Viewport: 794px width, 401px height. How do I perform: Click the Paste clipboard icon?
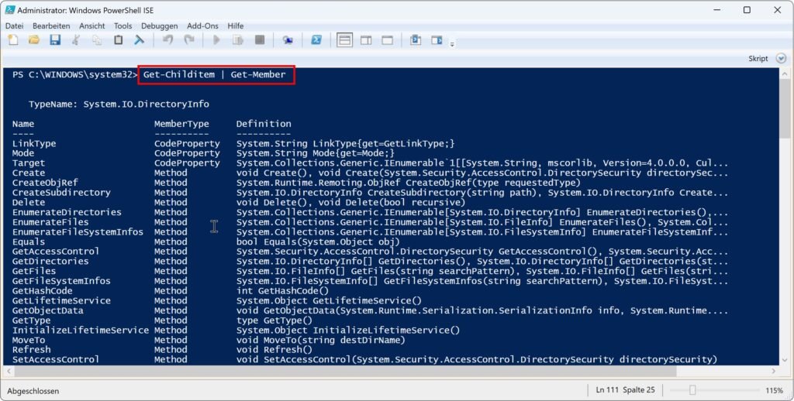(118, 40)
